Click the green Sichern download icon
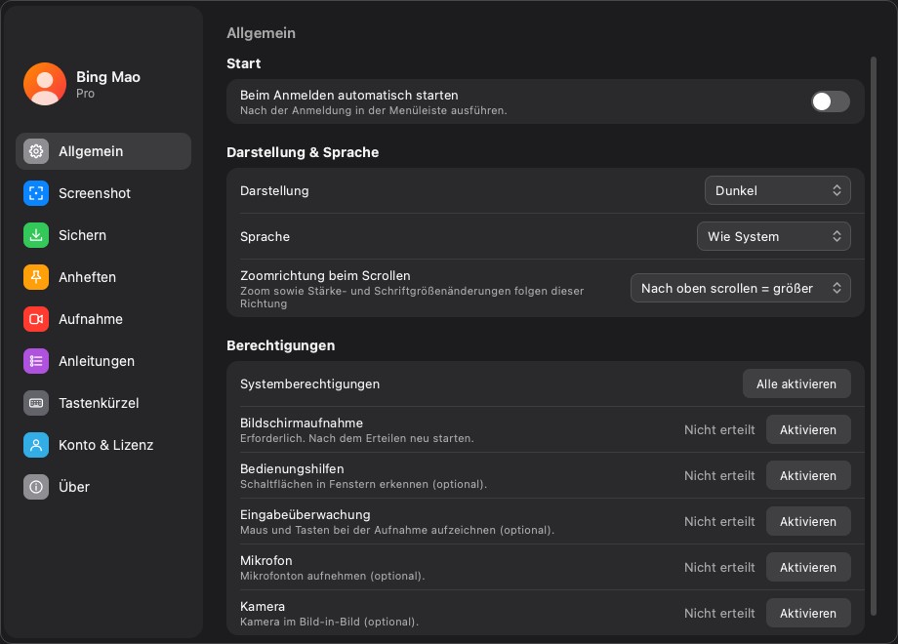 coord(36,235)
